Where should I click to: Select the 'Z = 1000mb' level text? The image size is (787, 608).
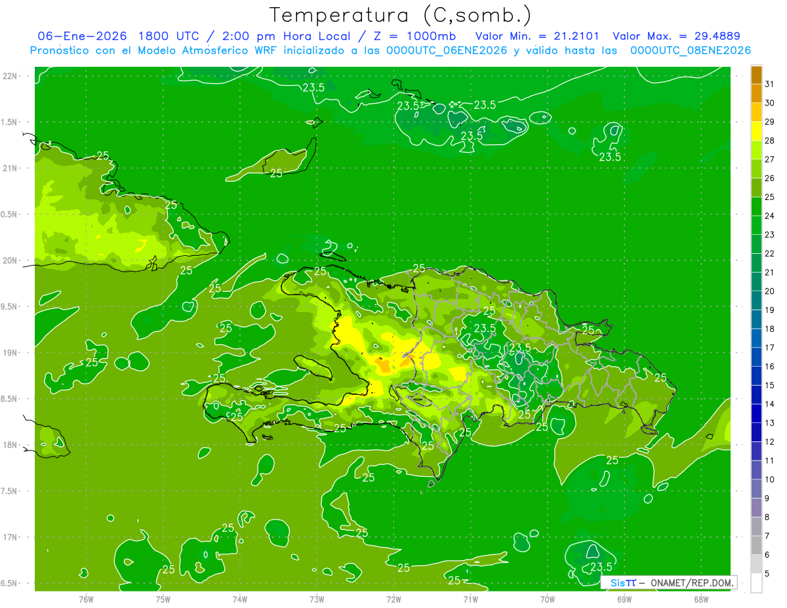[x=416, y=36]
